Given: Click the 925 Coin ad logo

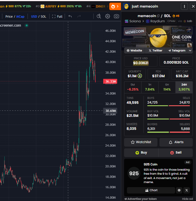Looking at the screenshot, I should tap(134, 173).
